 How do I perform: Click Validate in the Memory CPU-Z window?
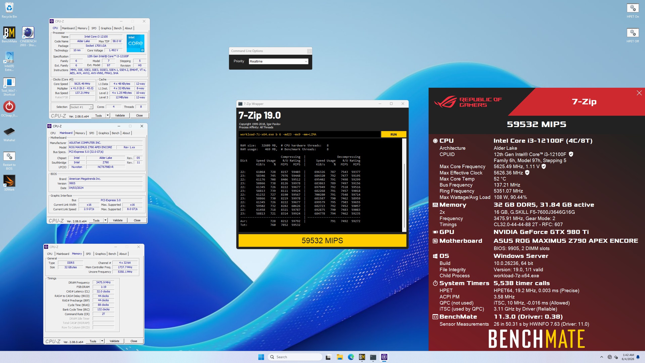114,341
